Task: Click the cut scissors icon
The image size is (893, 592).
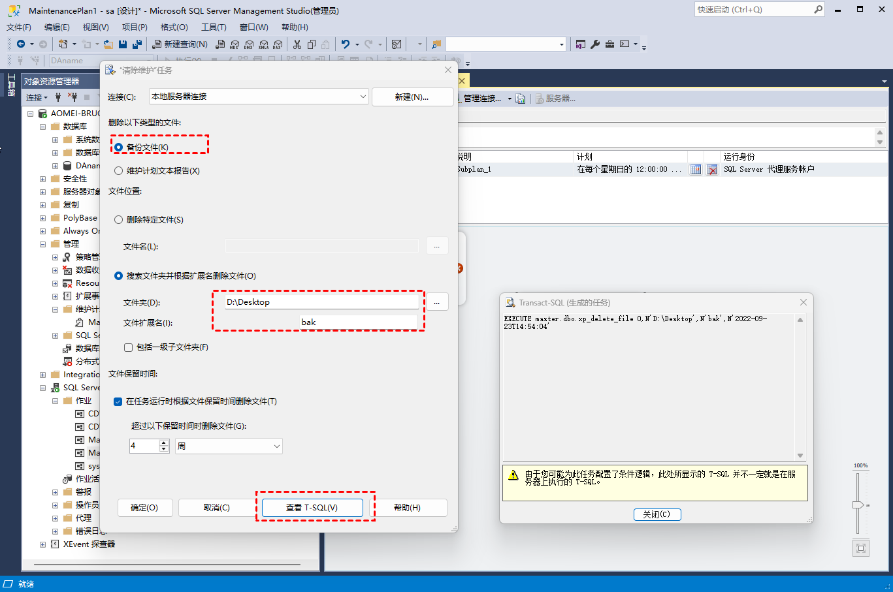Action: tap(297, 44)
